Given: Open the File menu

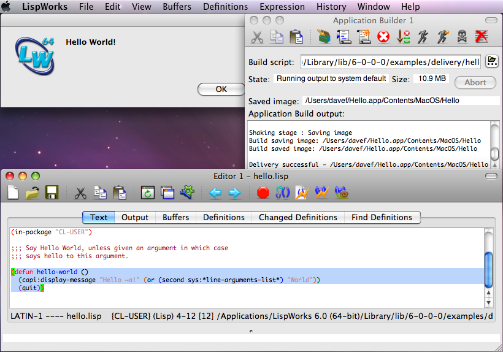Looking at the screenshot, I should [86, 6].
